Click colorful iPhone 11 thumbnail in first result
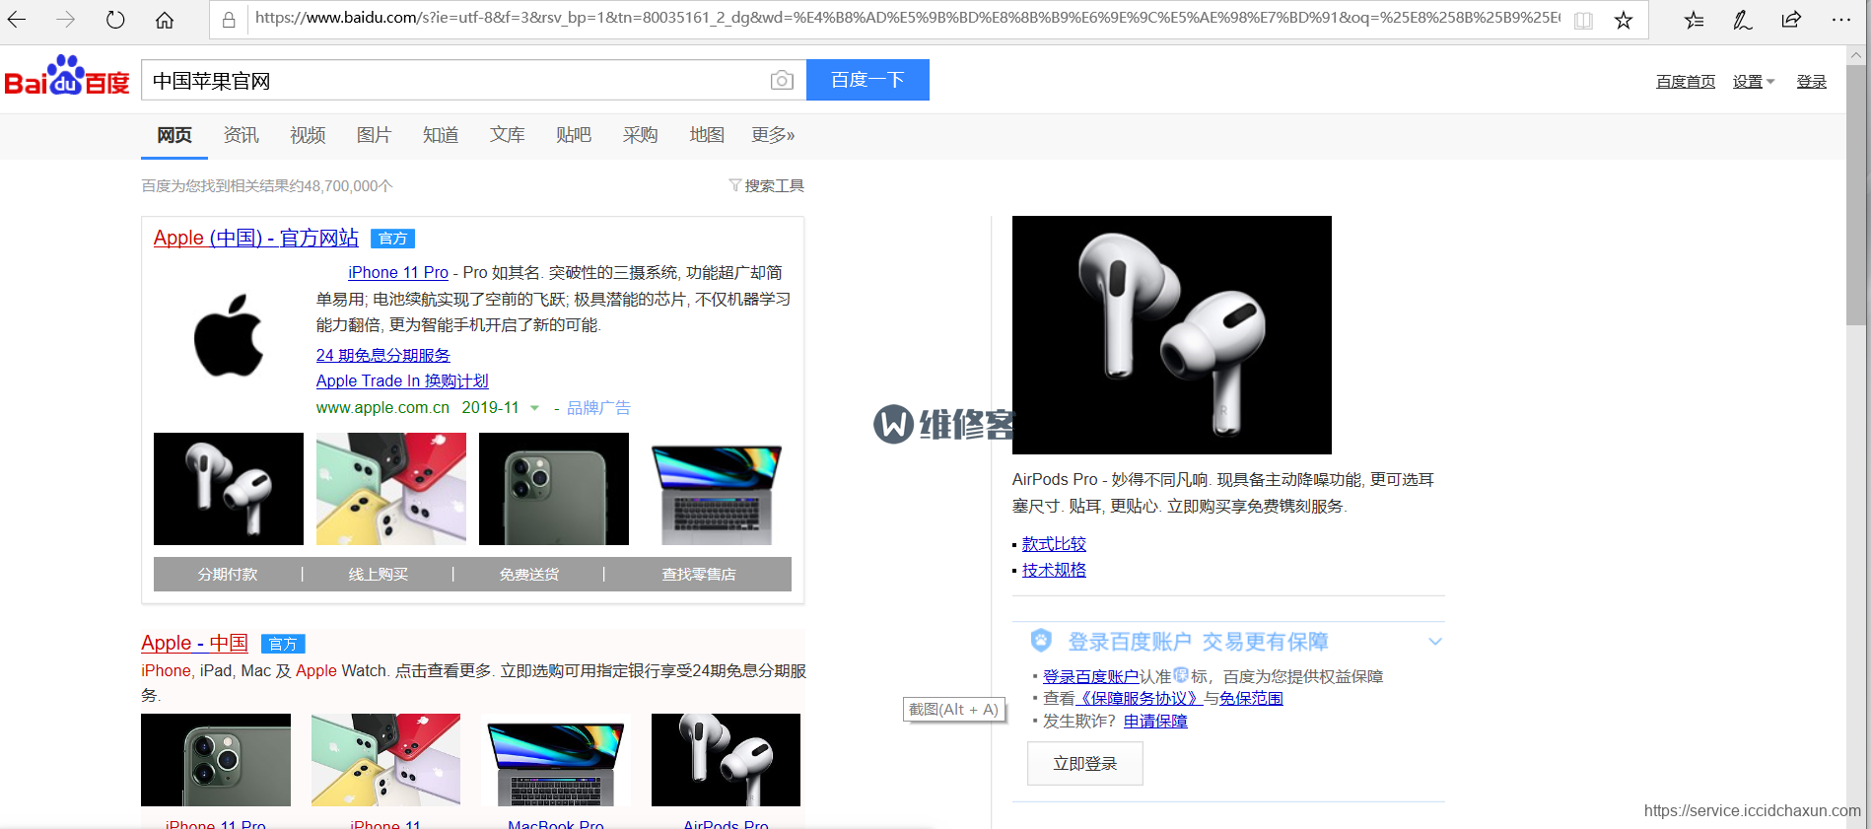 [x=391, y=489]
